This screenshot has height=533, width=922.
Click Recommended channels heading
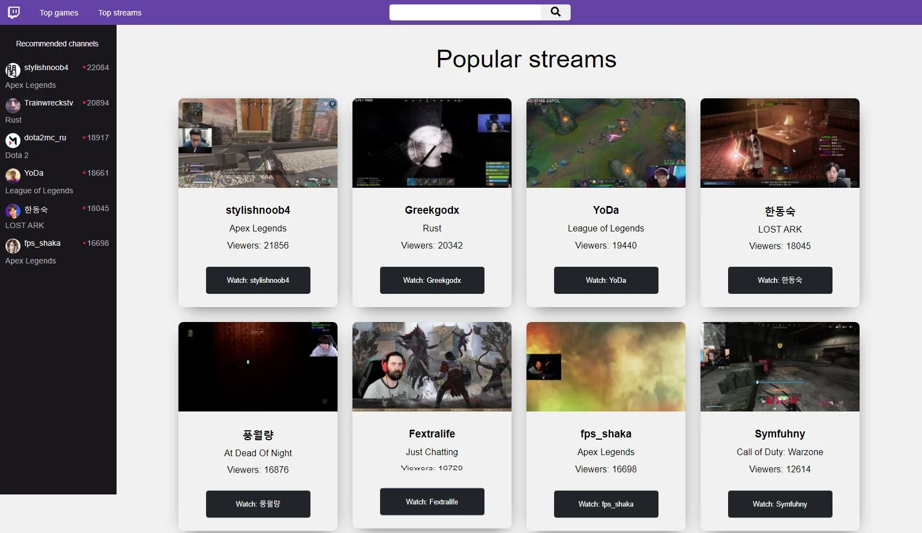click(57, 44)
